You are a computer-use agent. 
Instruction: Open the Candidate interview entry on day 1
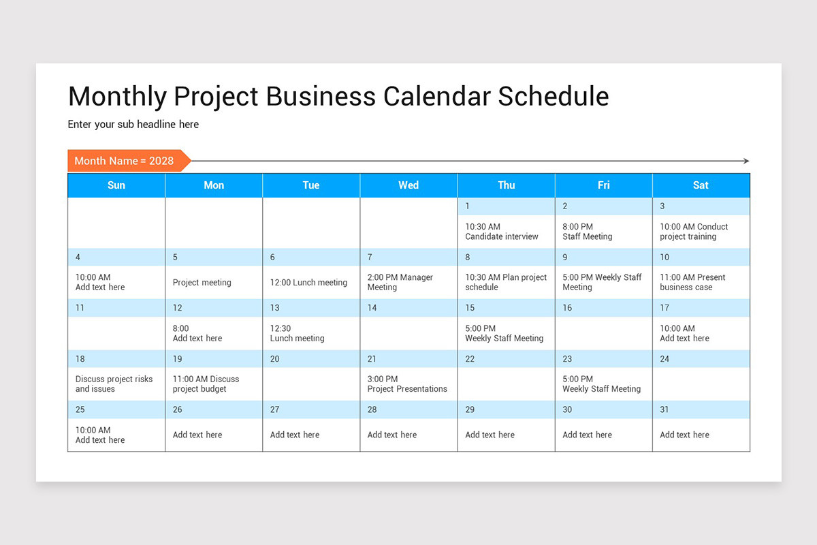(502, 232)
